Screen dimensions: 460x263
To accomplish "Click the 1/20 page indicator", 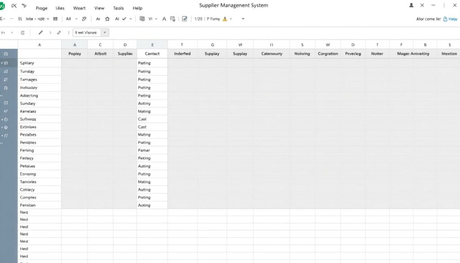I will pos(198,19).
